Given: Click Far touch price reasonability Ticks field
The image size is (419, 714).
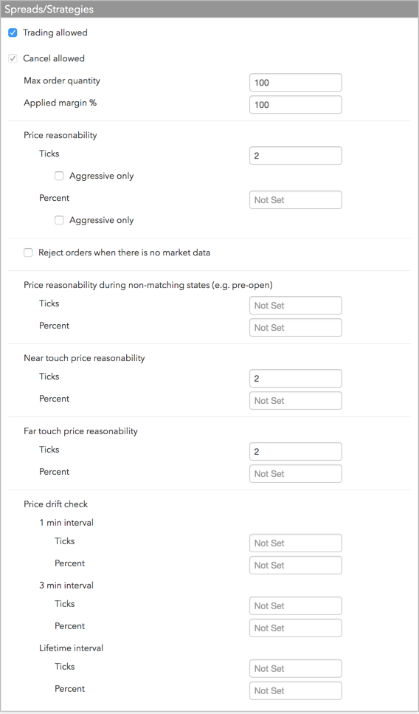Looking at the screenshot, I should (296, 452).
